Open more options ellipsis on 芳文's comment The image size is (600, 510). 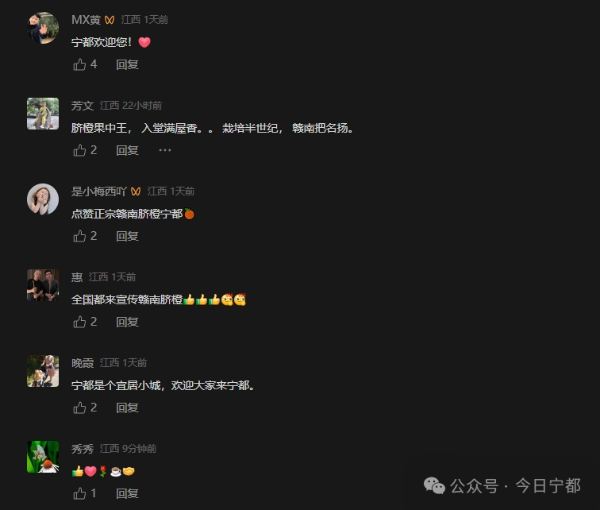[165, 150]
